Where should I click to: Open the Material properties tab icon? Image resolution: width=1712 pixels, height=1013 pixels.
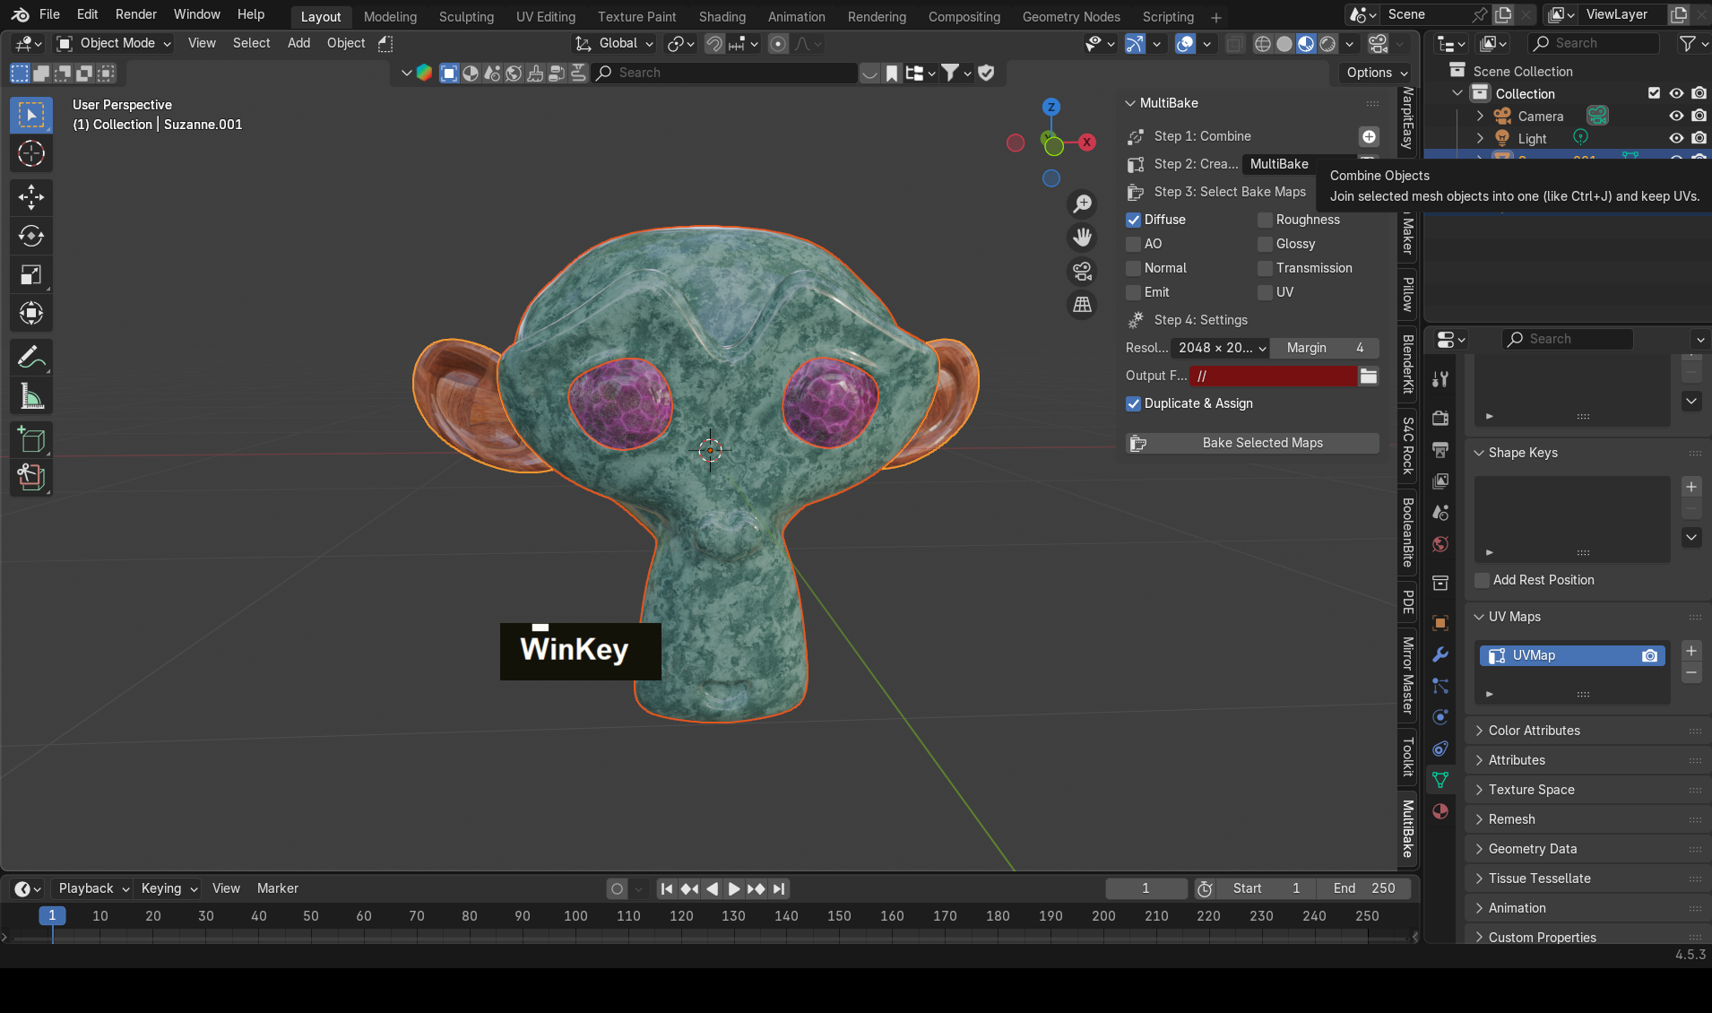point(1440,811)
